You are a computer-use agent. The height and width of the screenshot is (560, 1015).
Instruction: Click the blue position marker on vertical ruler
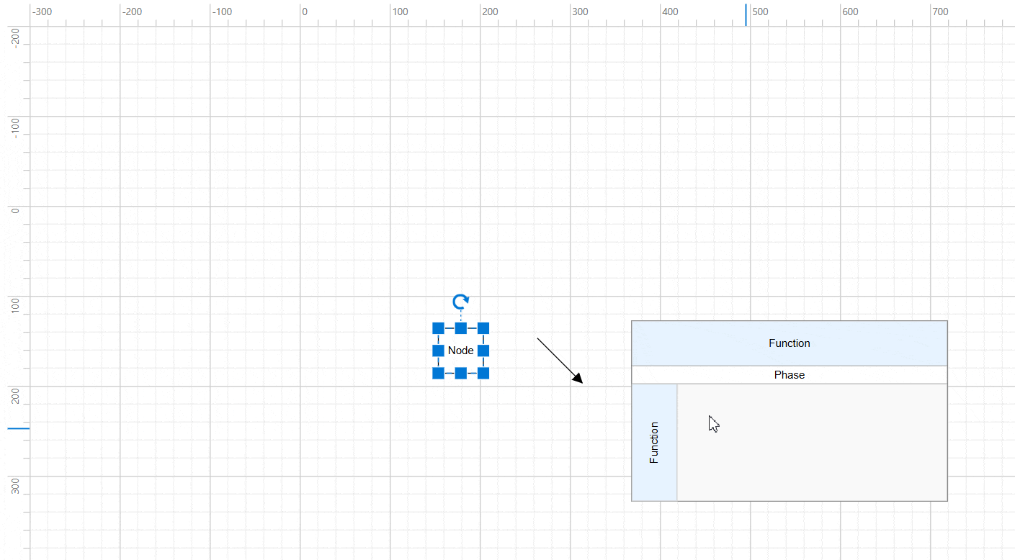[x=18, y=428]
